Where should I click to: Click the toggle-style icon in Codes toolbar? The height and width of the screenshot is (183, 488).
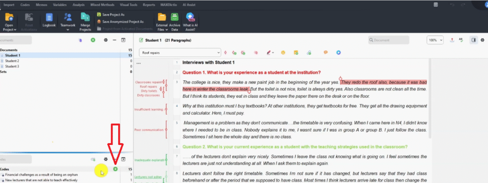93,159
